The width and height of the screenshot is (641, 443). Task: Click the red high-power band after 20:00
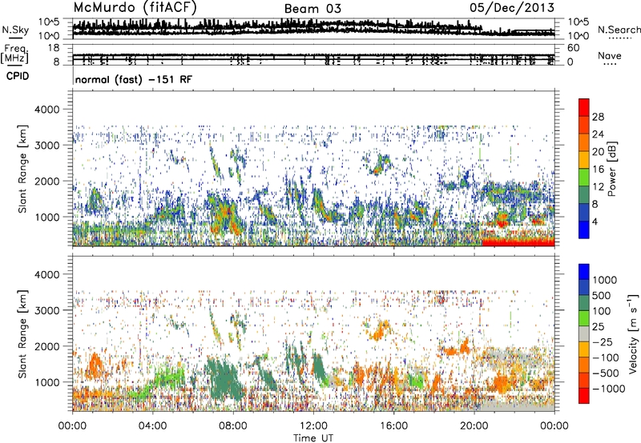point(518,241)
